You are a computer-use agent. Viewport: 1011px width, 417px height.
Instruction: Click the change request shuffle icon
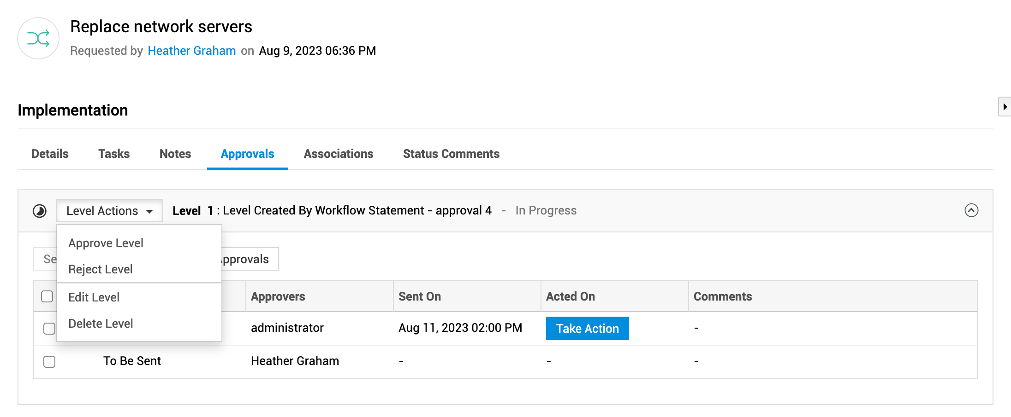pos(38,38)
